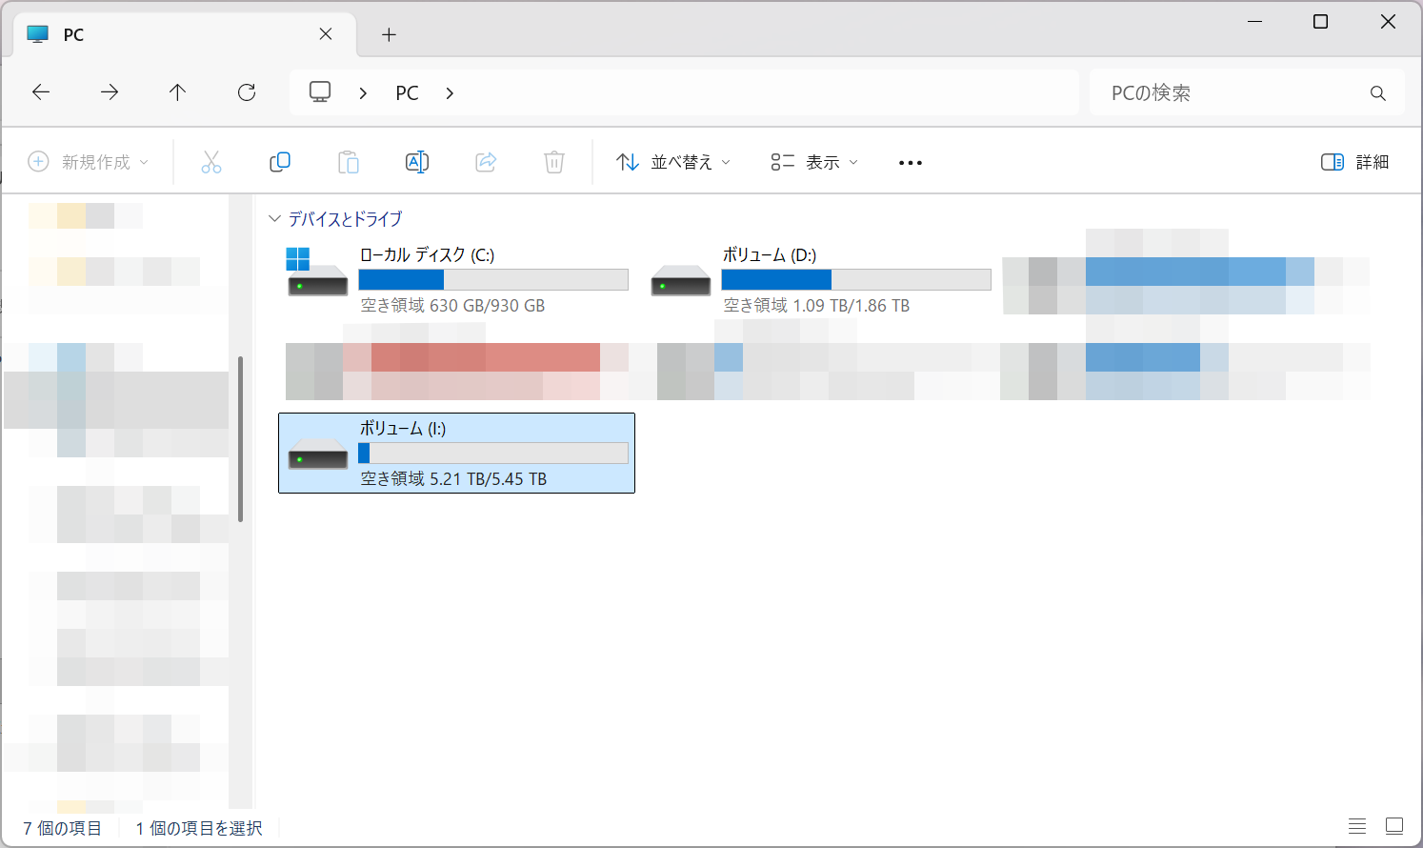Open the 並べ替え sort dropdown
The height and width of the screenshot is (848, 1423).
point(673,162)
